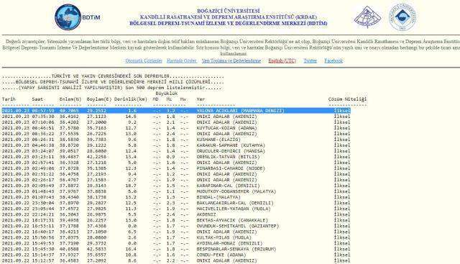Viewport: 460px width, 264px height.
Task: Click the Yer column header
Action: [x=201, y=99]
